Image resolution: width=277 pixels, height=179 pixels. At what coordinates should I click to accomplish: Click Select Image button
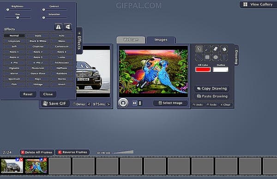(x=170, y=103)
